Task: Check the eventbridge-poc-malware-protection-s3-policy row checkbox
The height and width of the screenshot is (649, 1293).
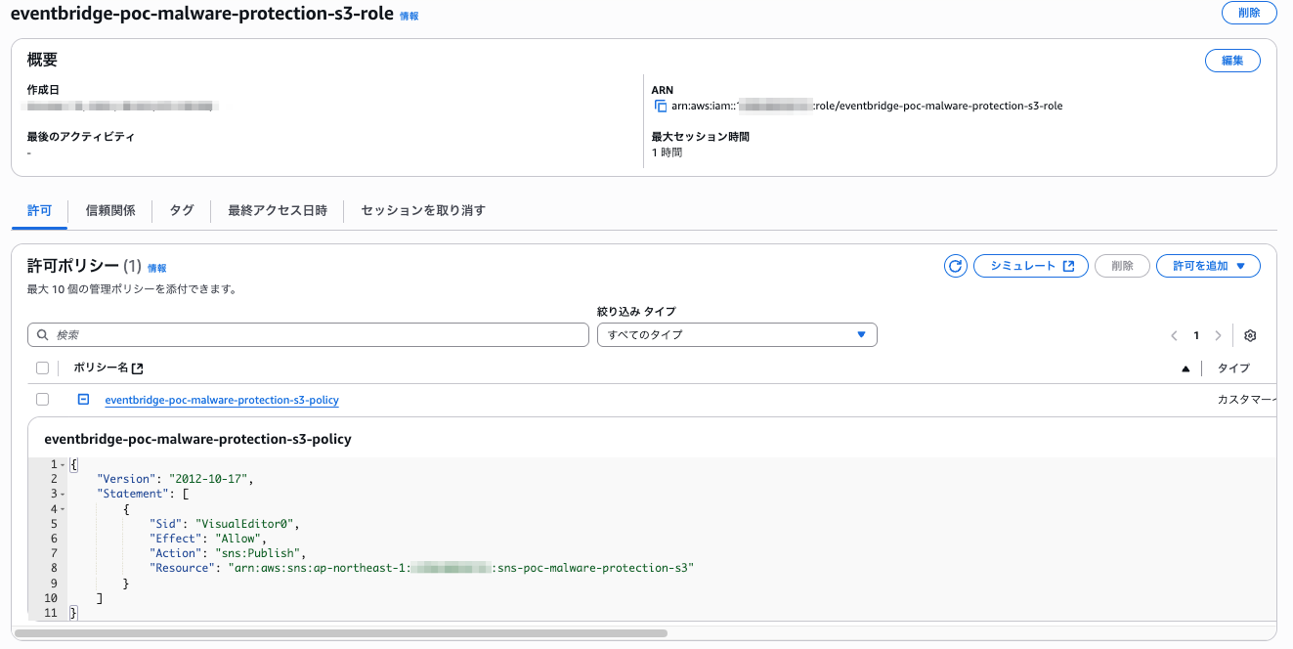Action: click(x=42, y=400)
